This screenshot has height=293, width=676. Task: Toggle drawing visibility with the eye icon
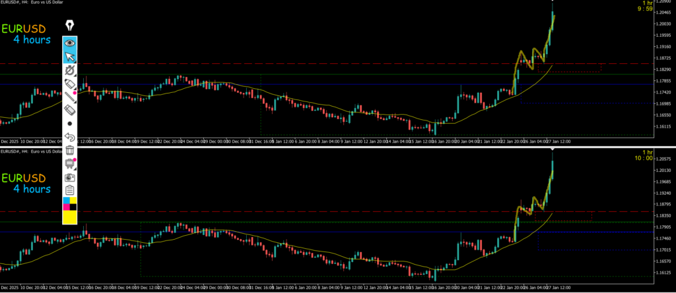click(70, 43)
